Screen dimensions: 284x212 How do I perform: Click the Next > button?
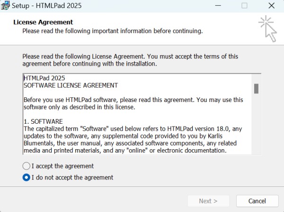(x=208, y=201)
